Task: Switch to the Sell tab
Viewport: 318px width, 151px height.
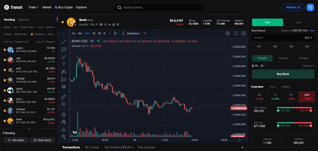Action: pos(298,22)
